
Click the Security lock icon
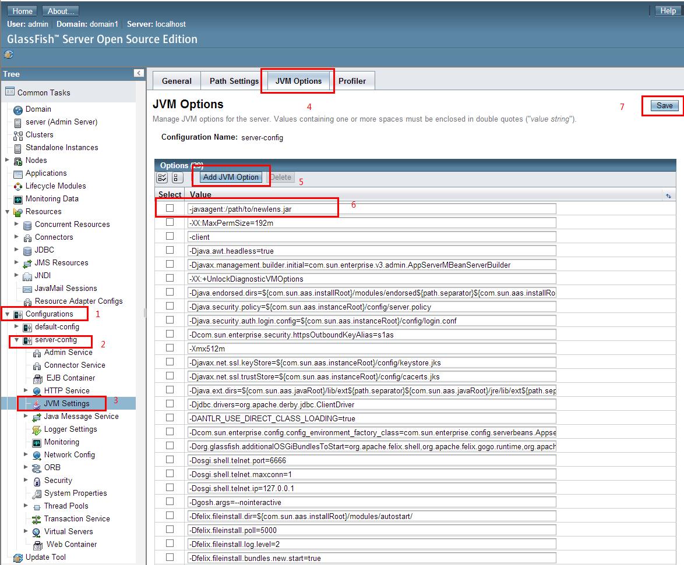37,481
